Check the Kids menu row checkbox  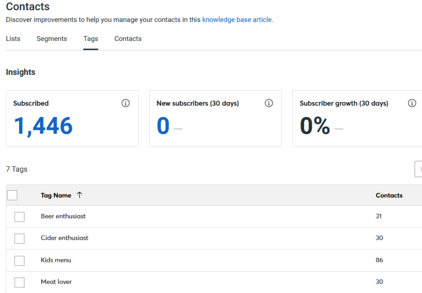tap(19, 260)
